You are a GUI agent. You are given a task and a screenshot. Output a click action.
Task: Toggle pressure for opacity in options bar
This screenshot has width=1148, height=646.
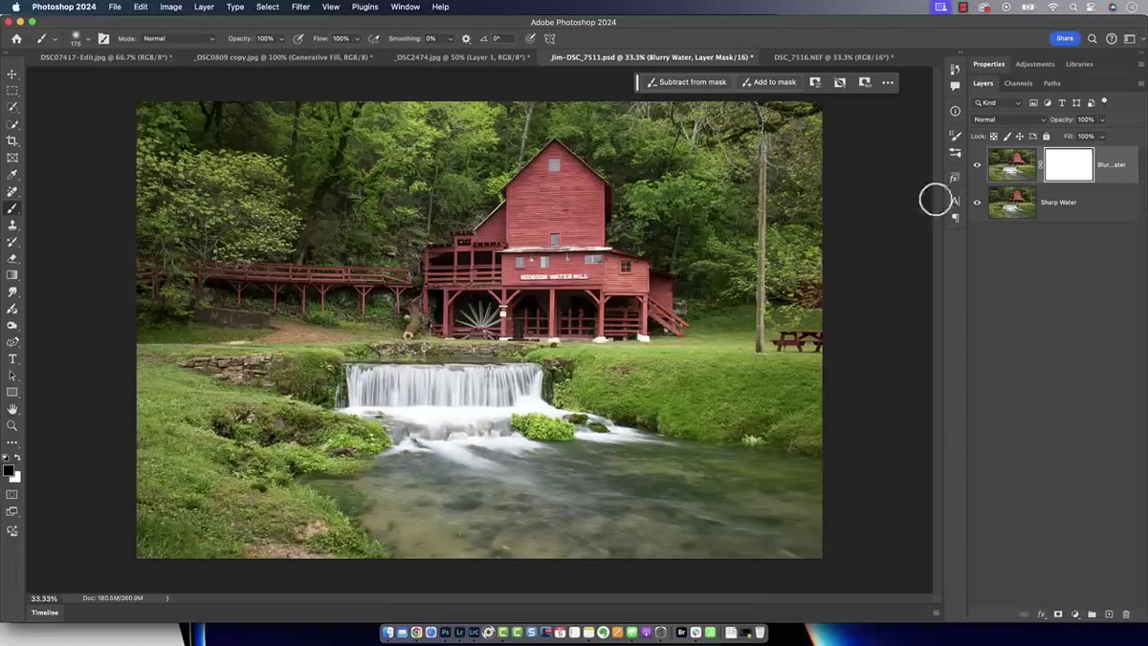[x=298, y=39]
